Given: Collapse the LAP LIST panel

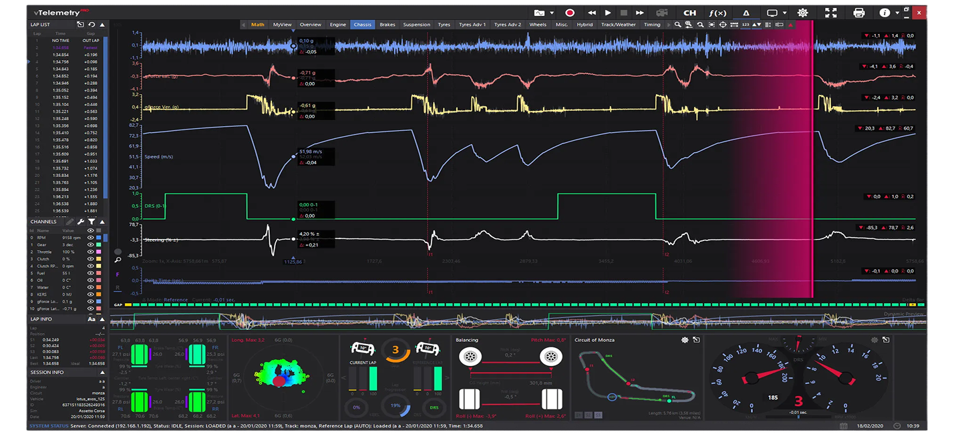Looking at the screenshot, I should pyautogui.click(x=102, y=24).
